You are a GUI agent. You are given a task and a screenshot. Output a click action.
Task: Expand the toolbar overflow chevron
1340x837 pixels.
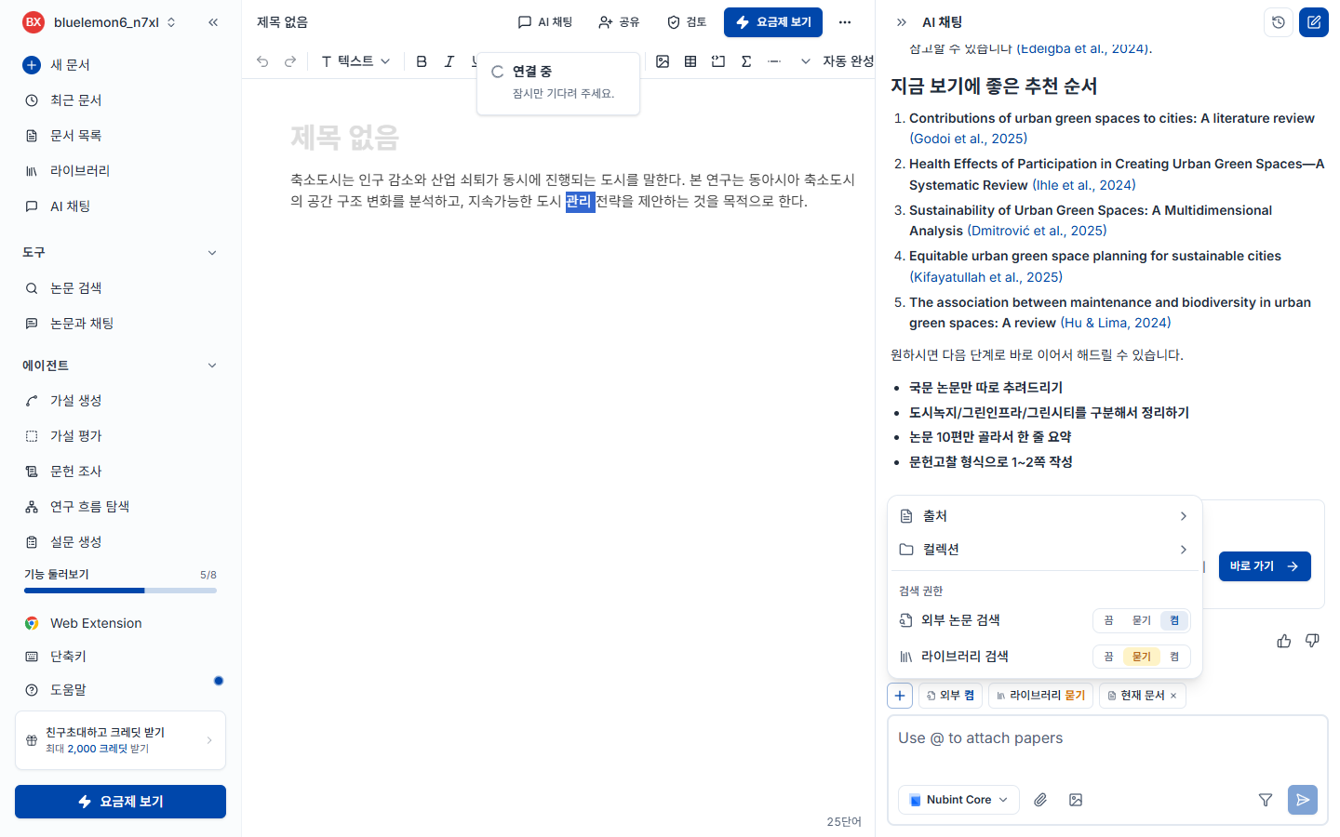(x=806, y=61)
